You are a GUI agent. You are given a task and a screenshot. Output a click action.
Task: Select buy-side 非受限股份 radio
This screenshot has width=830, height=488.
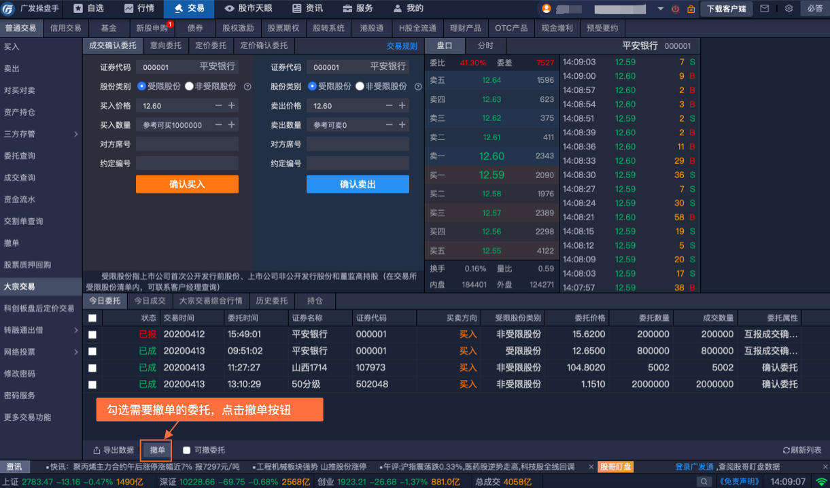pyautogui.click(x=190, y=86)
